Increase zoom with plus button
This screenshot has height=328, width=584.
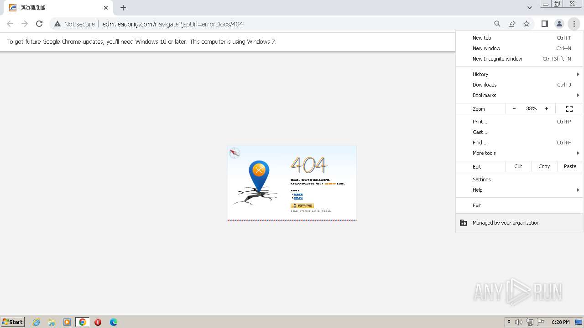click(x=546, y=108)
